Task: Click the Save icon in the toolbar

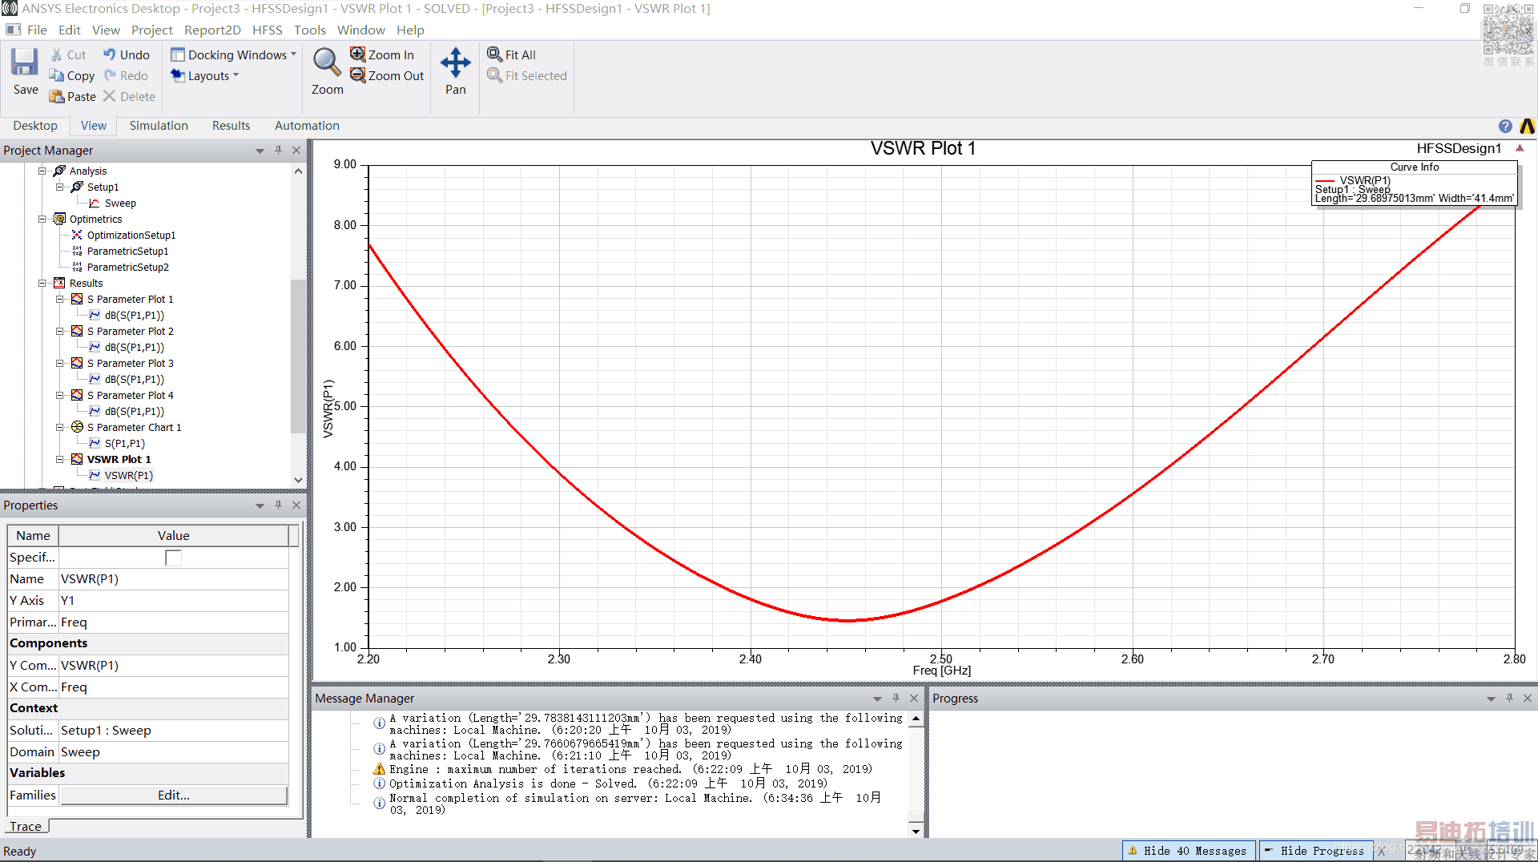Action: (x=24, y=62)
